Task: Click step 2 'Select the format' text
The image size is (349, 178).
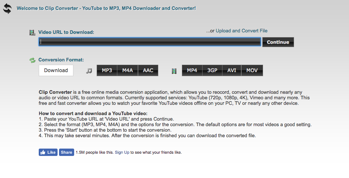Action: [x=175, y=125]
